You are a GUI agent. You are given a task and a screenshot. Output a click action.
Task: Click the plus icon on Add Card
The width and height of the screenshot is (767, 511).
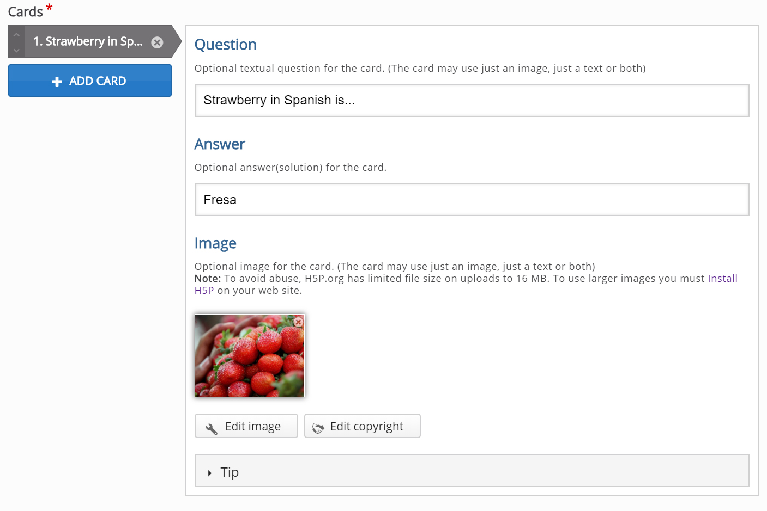click(x=57, y=81)
